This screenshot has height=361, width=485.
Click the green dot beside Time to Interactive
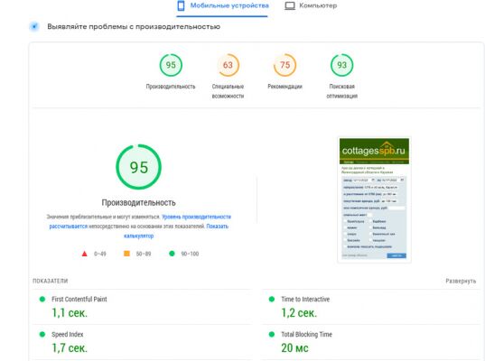tap(272, 299)
